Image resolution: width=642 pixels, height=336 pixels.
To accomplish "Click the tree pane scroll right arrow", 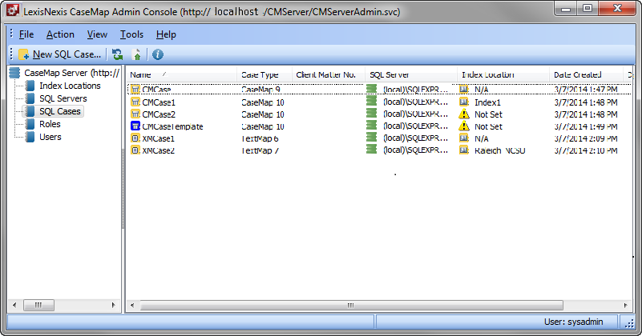I will (114, 305).
